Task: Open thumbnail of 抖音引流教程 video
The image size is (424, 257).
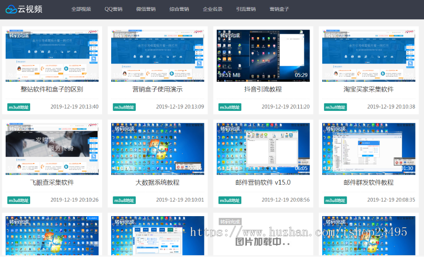Action: (x=263, y=55)
